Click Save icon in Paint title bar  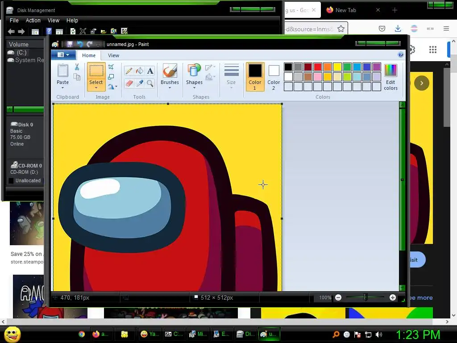tap(70, 44)
